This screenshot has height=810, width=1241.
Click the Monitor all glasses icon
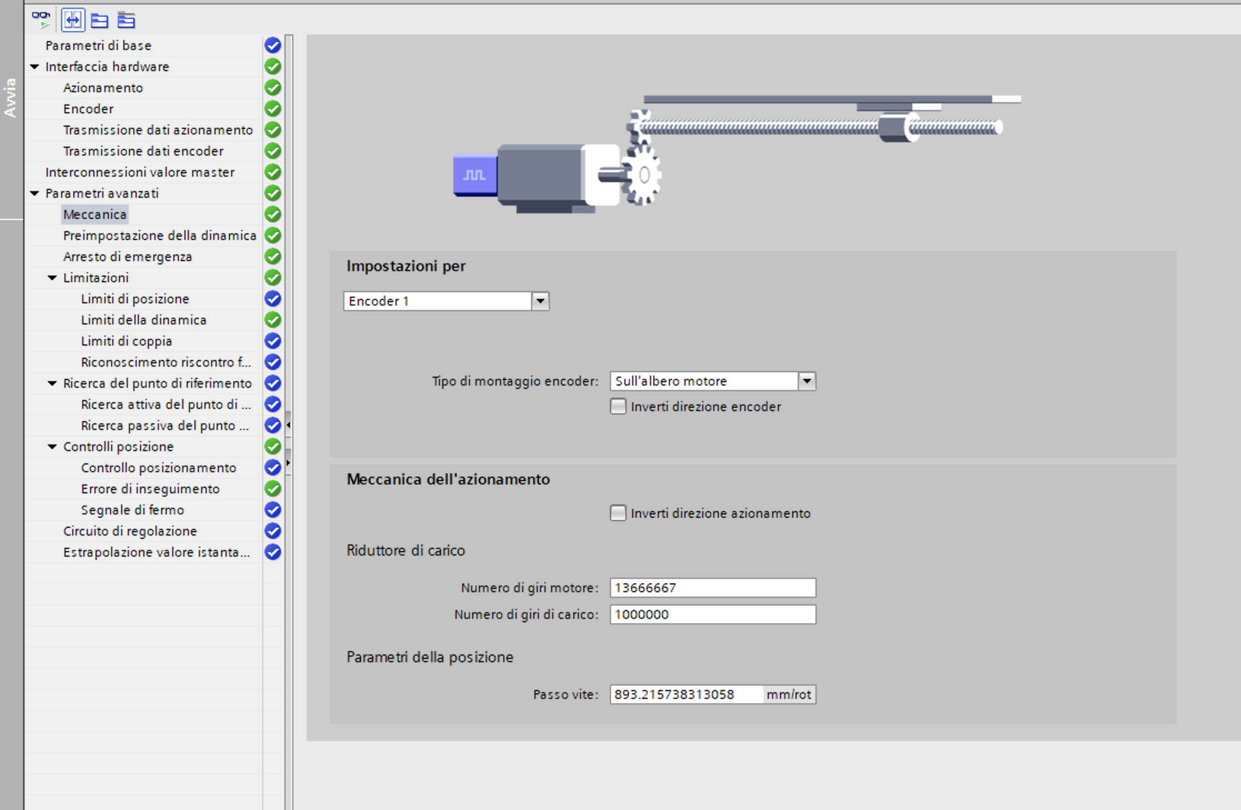coord(41,20)
